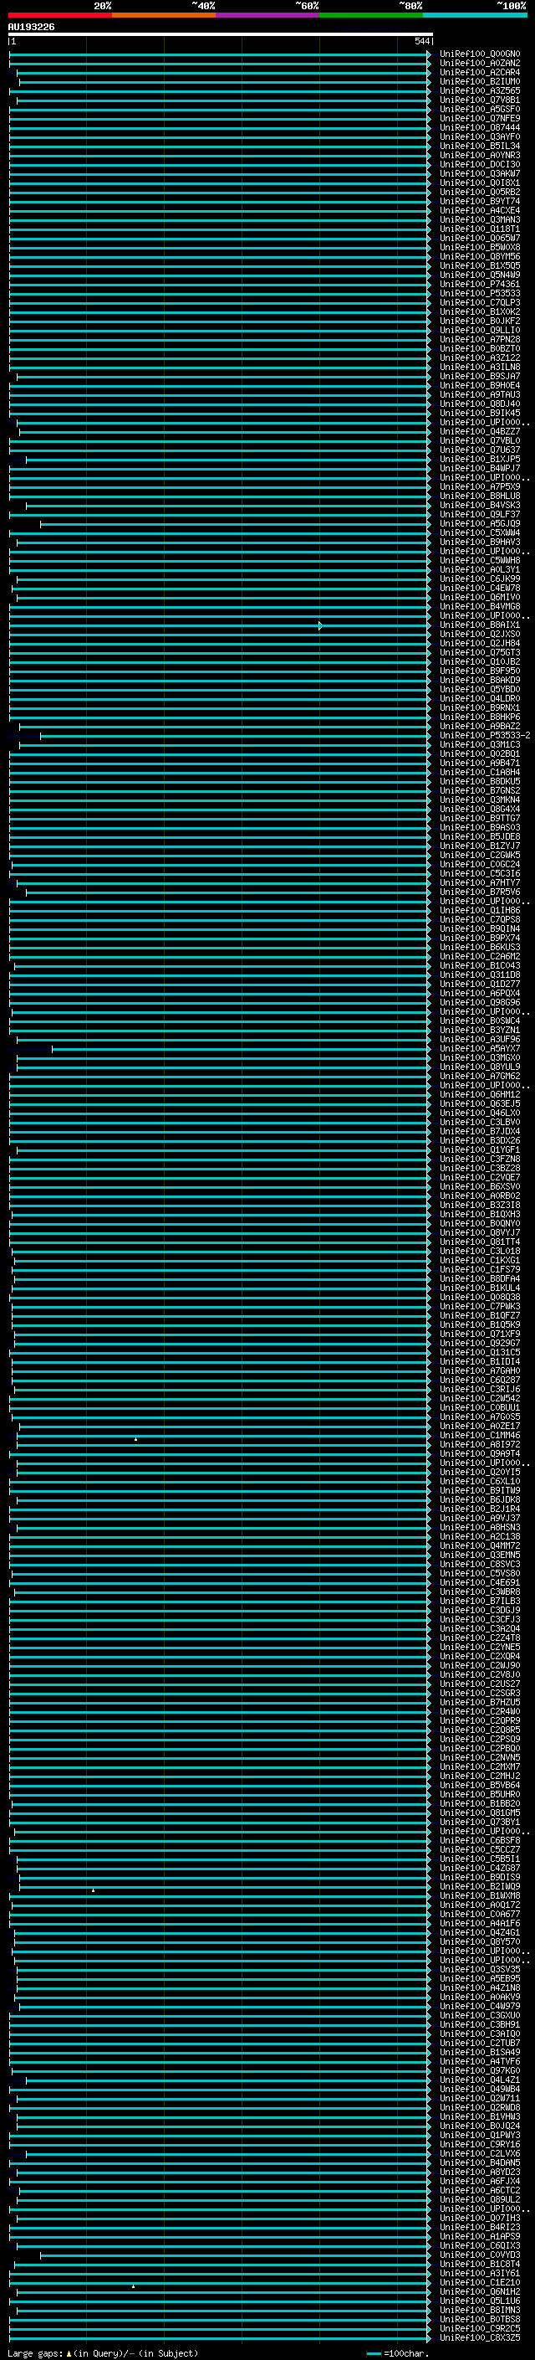535x2360 pixels.
Task: Select label UniRef100_Q05RB2
Action: (x=480, y=193)
